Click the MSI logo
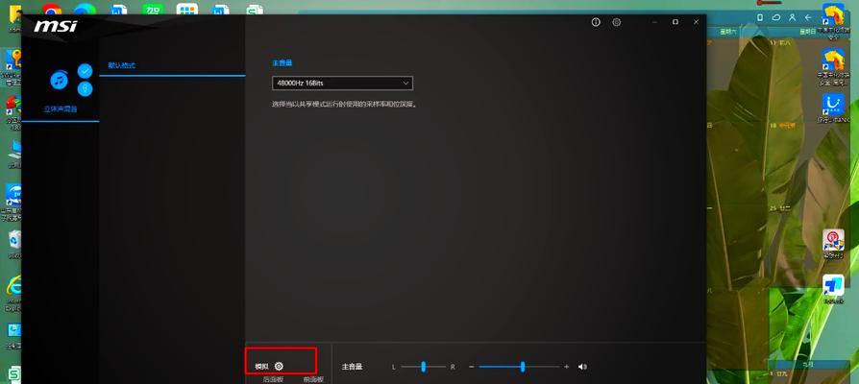This screenshot has width=859, height=384. (56, 26)
